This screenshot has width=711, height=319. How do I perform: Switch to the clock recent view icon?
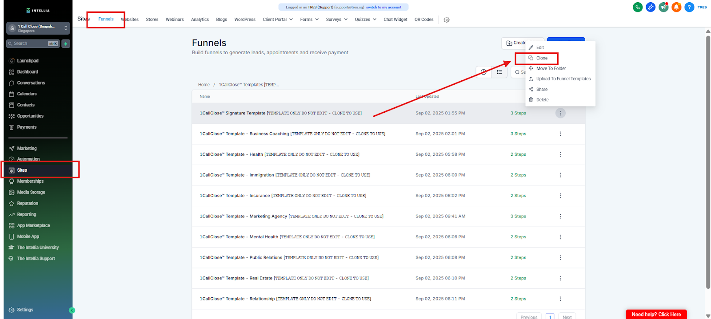[x=483, y=72]
